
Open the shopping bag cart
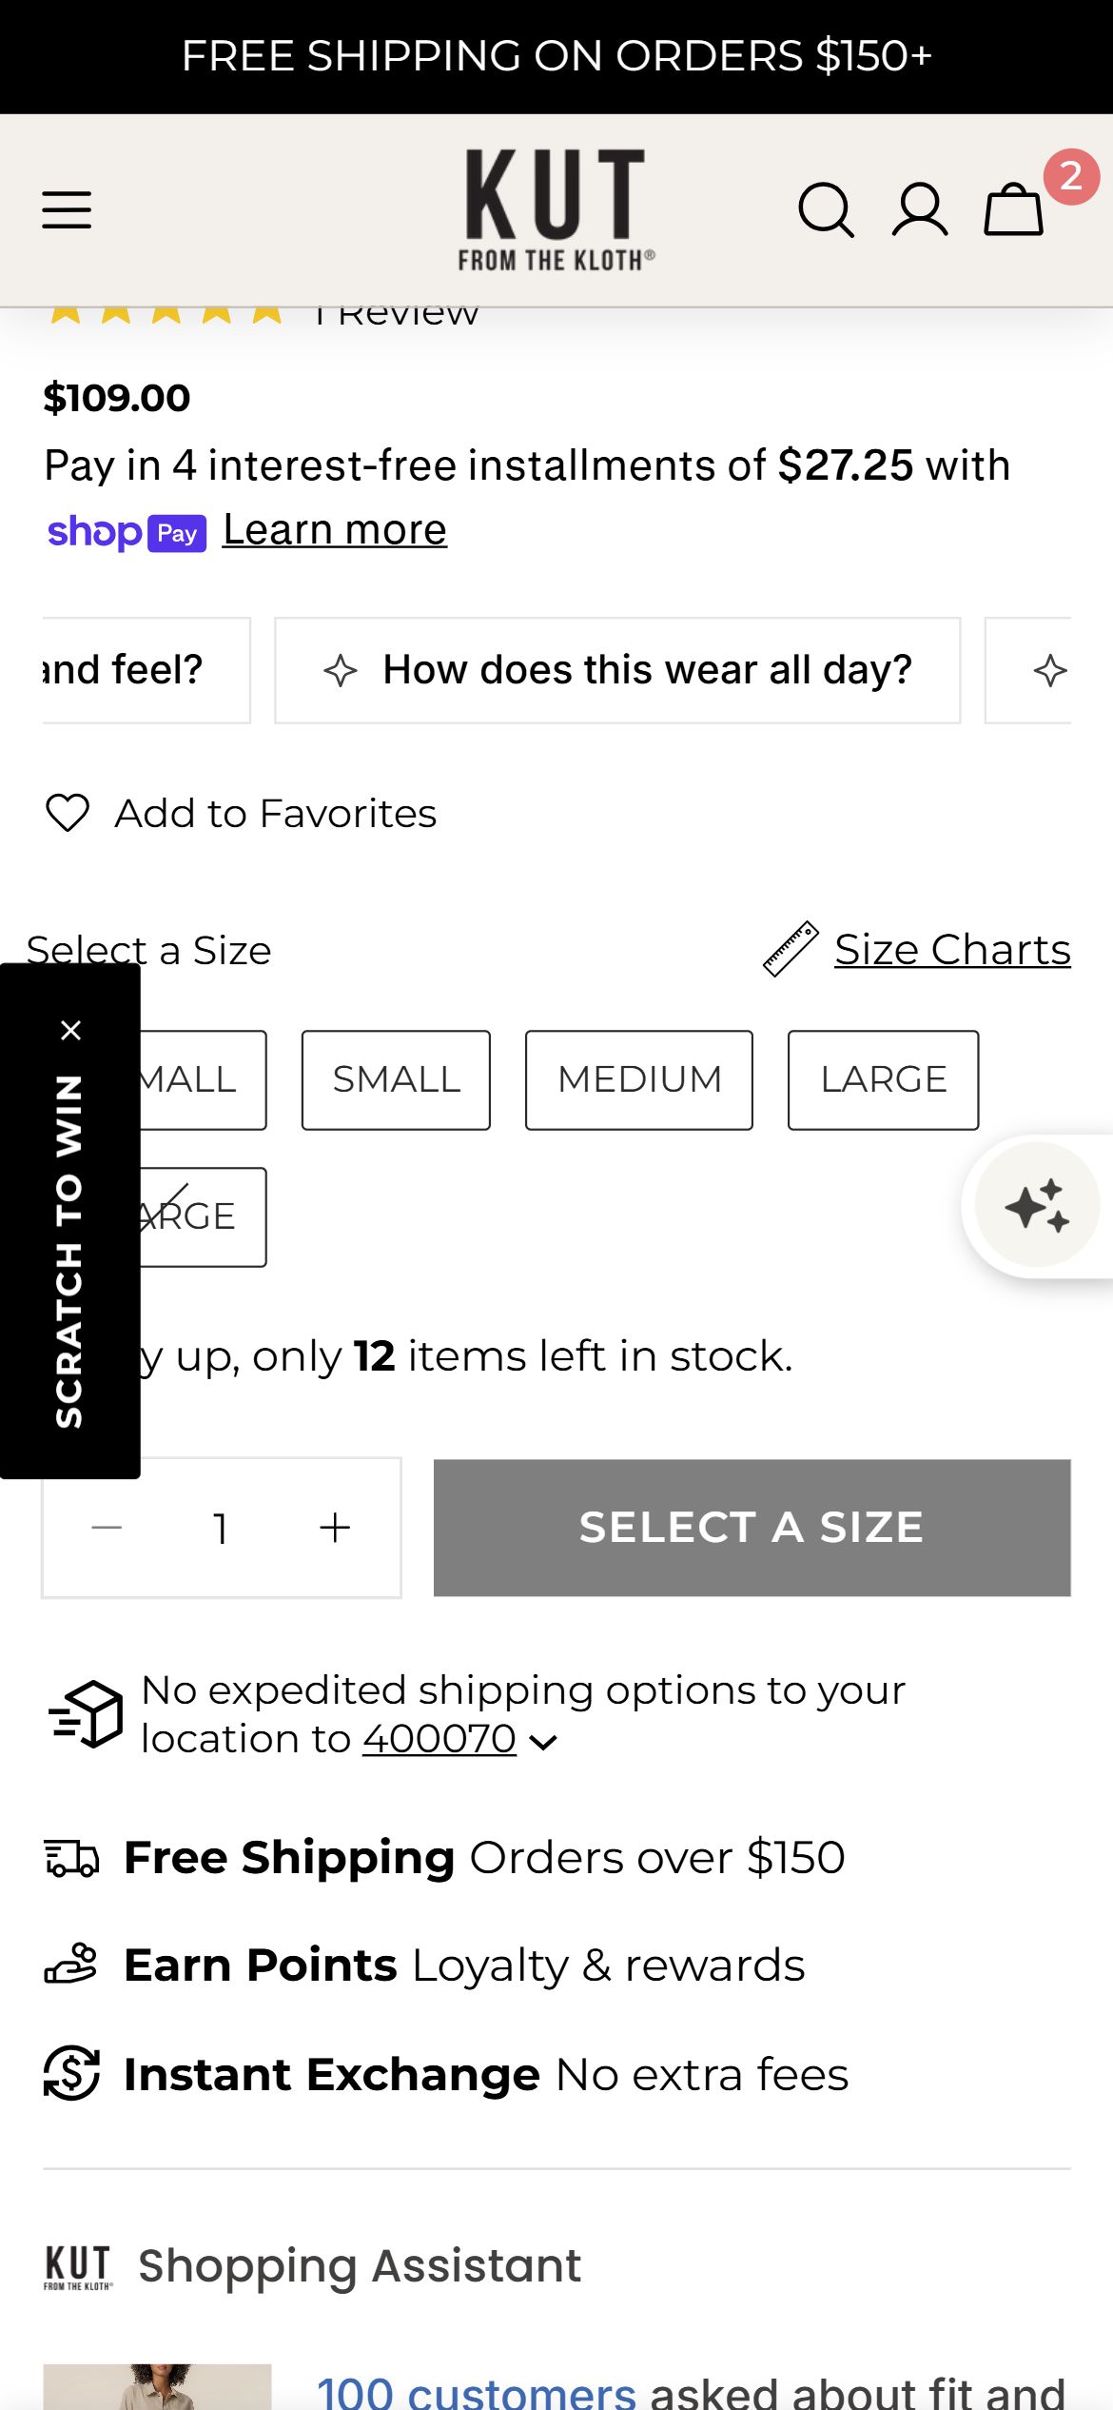(1014, 208)
